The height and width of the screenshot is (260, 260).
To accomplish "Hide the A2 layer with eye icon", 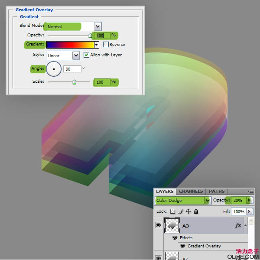I will tap(158, 258).
